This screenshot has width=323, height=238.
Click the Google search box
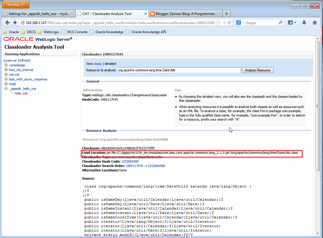[261, 23]
